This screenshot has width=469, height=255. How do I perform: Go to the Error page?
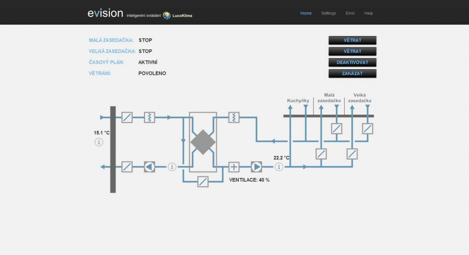[350, 13]
